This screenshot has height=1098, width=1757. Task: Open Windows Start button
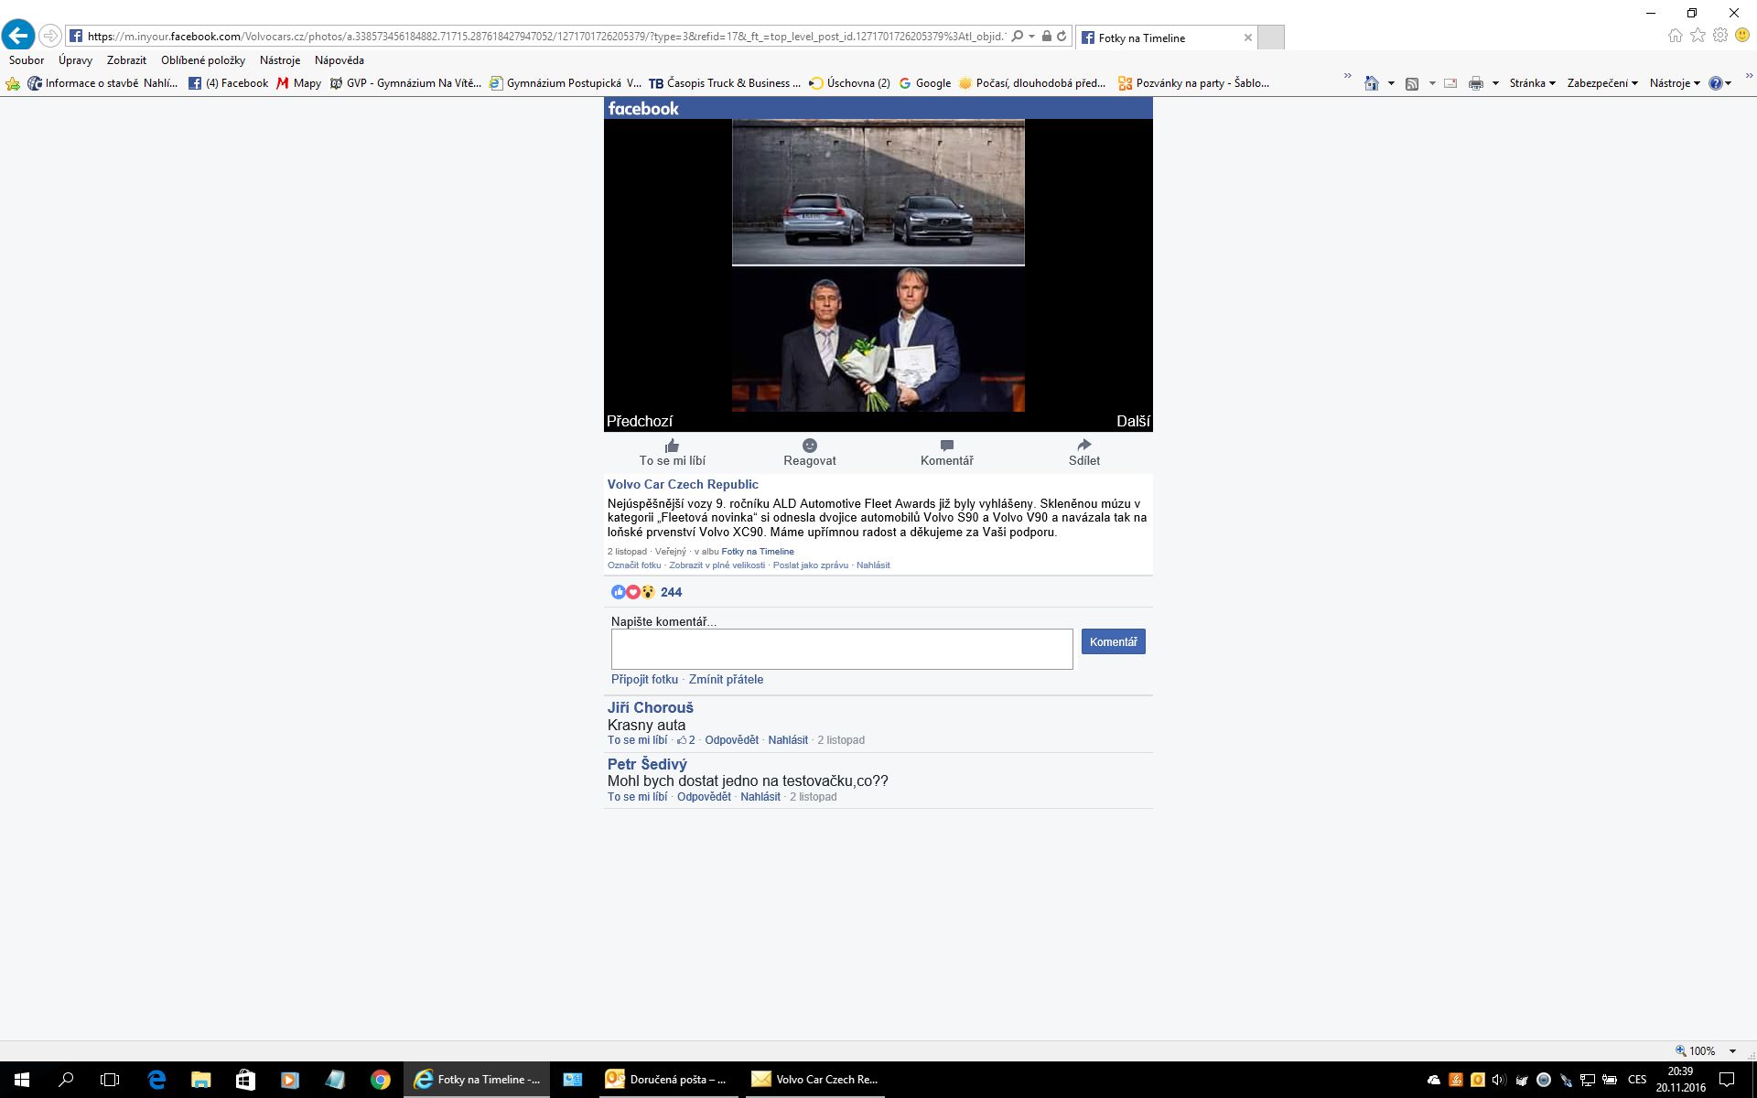point(22,1080)
